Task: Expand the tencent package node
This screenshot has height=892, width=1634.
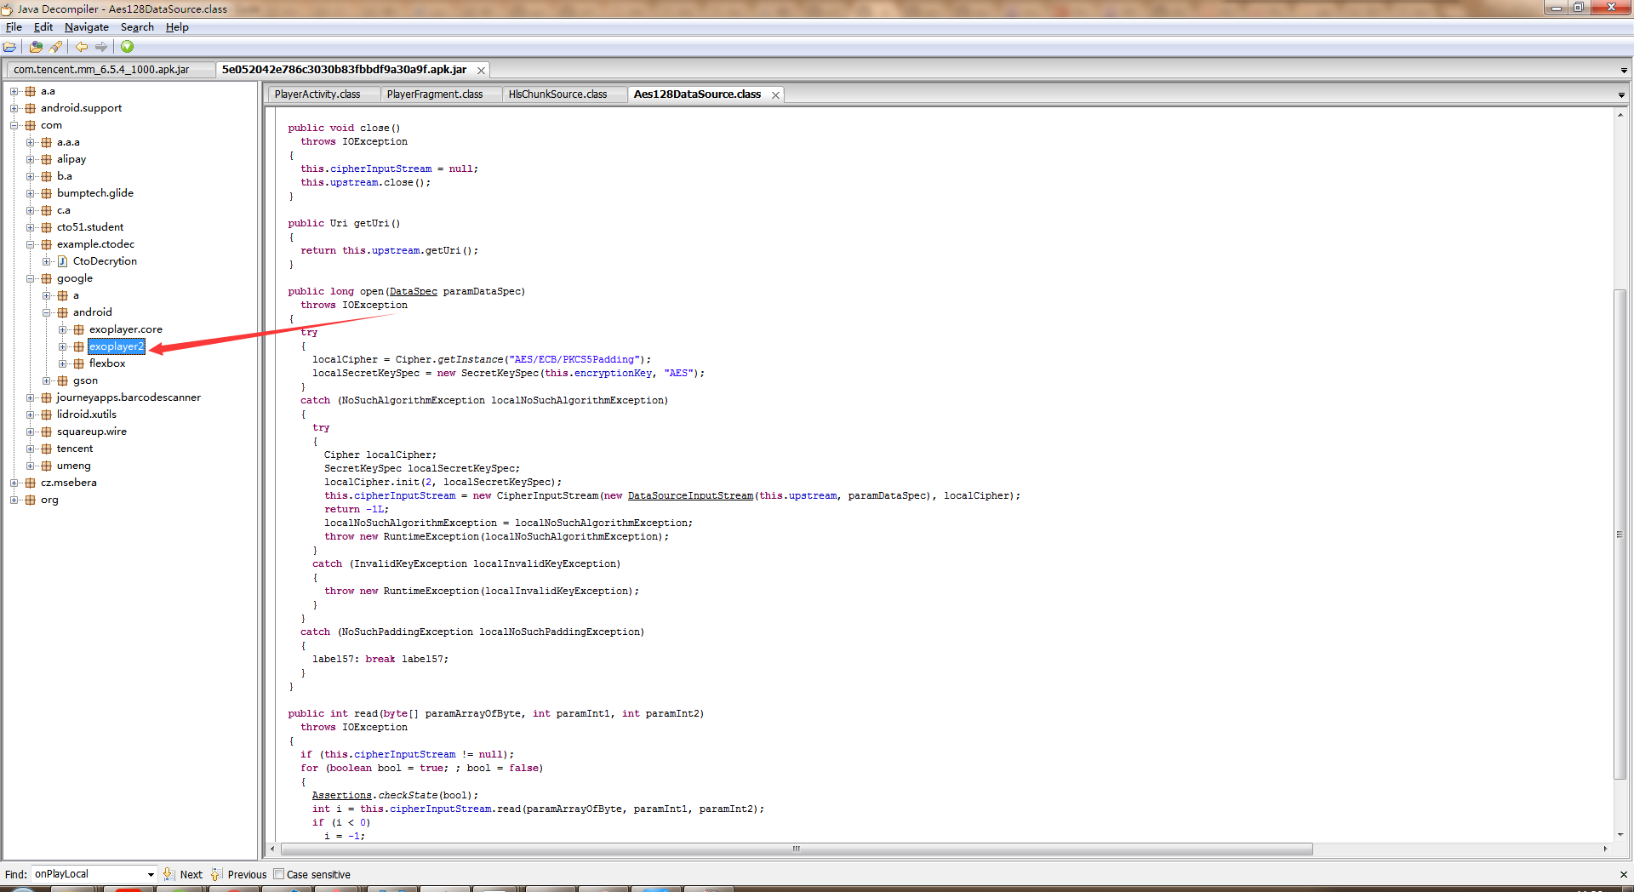Action: (31, 449)
